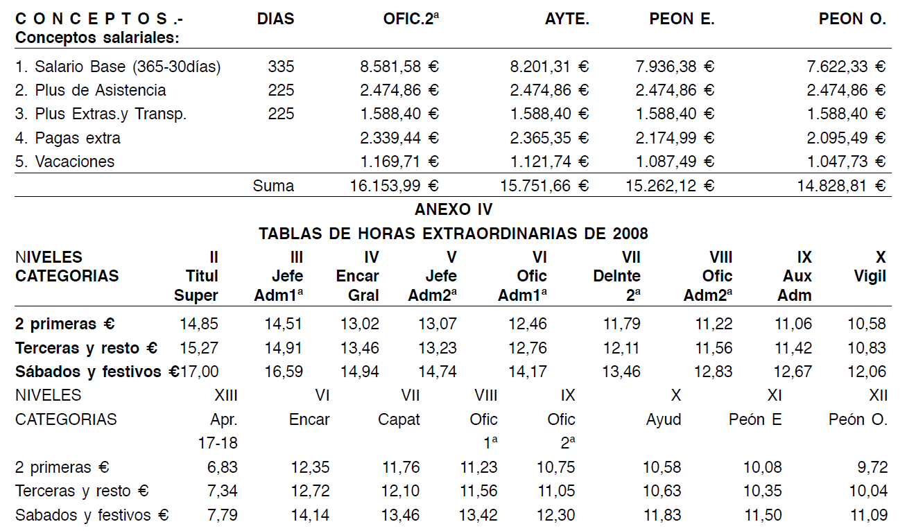Select the value 17,00 in Sábados y festivos

point(200,372)
